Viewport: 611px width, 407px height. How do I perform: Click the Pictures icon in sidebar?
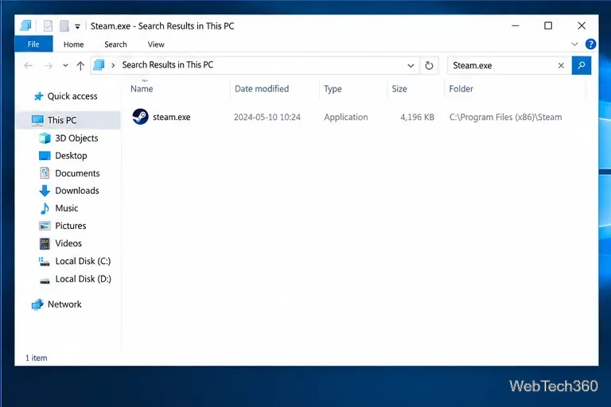(x=45, y=226)
